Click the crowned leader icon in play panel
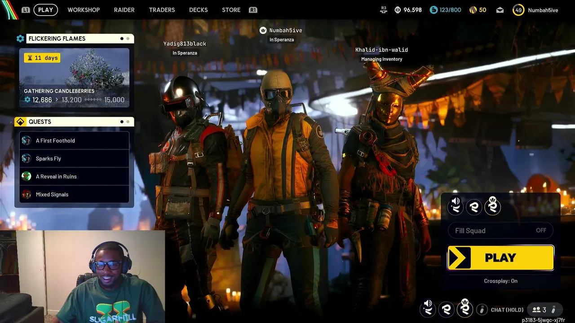 click(x=492, y=205)
